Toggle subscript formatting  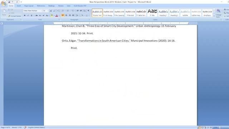[40, 15]
